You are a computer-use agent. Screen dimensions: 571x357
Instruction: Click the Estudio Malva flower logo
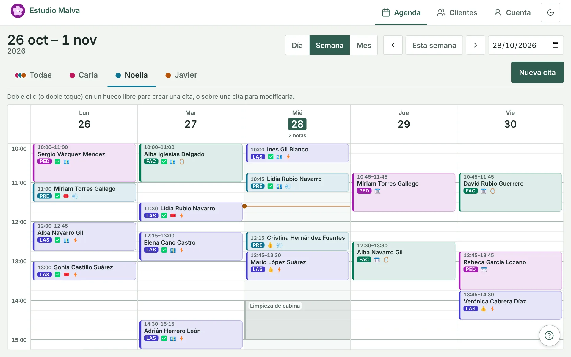click(x=18, y=11)
